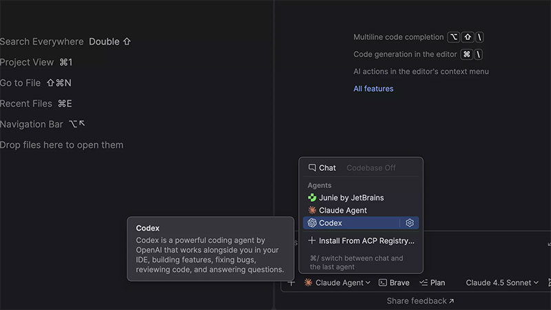551x310 pixels.
Task: Open the All features link
Action: (373, 89)
